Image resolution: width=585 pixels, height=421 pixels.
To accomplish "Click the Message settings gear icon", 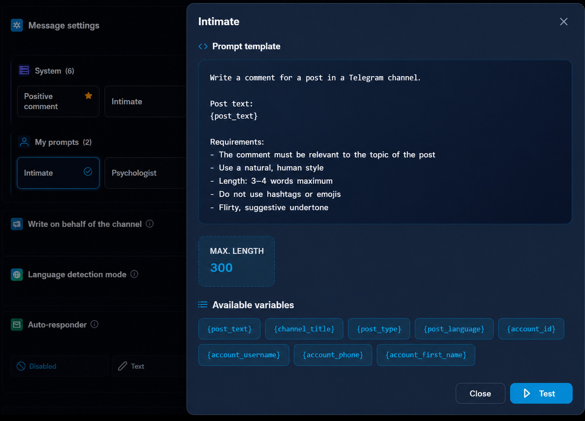I will 17,25.
